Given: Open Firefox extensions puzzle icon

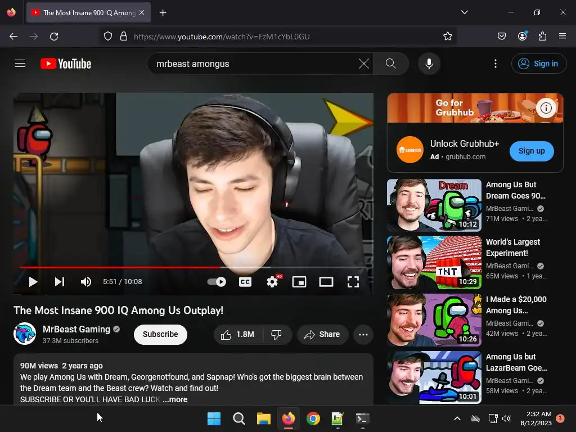Looking at the screenshot, I should click(x=542, y=36).
